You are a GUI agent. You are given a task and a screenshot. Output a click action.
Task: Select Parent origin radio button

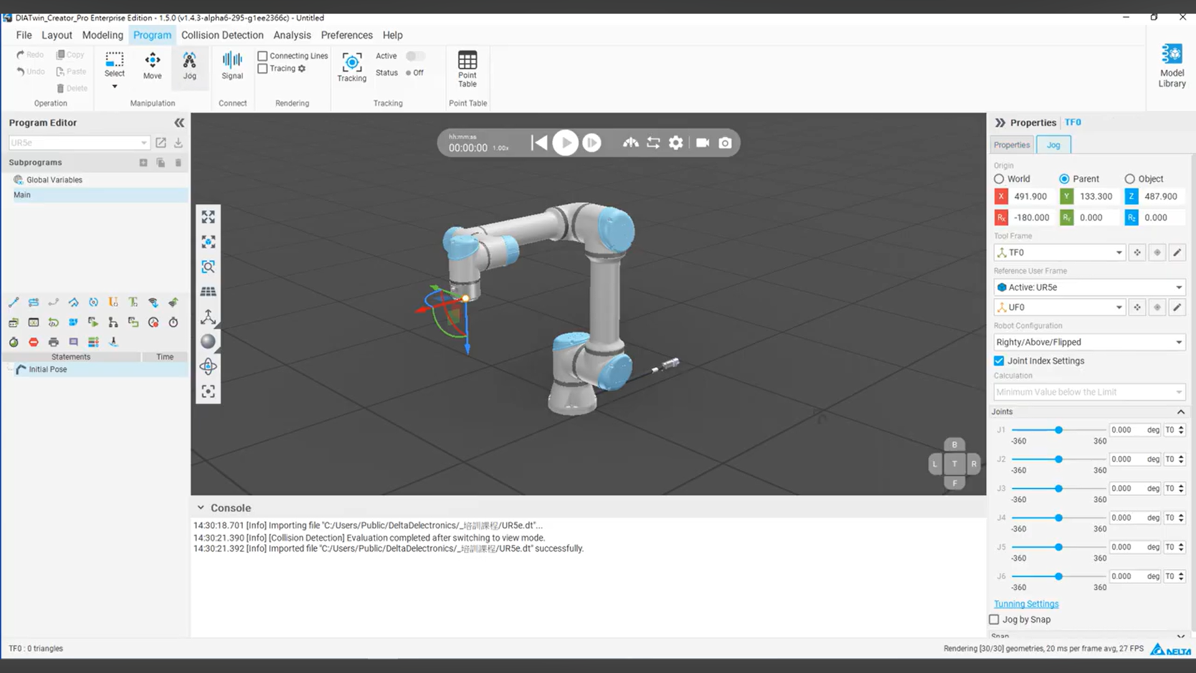coord(1065,179)
